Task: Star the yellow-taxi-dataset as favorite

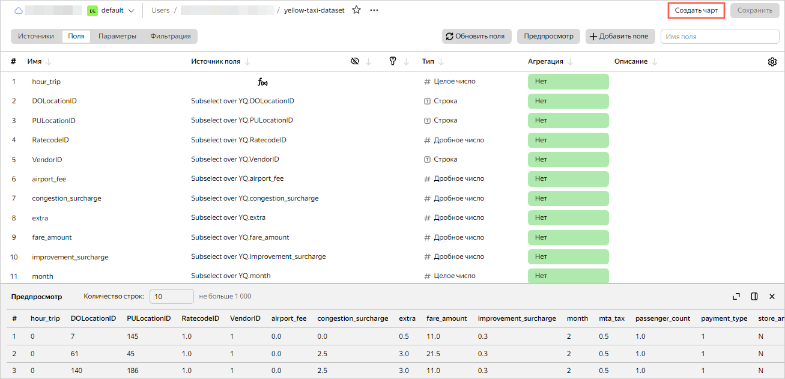Action: pyautogui.click(x=356, y=10)
